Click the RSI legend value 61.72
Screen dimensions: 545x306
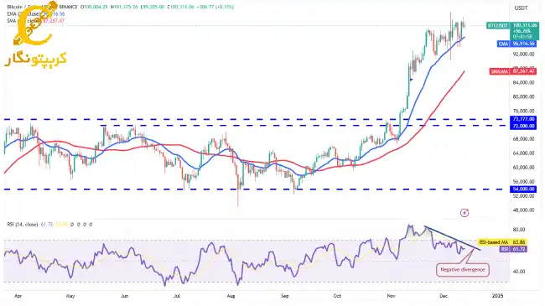47,225
